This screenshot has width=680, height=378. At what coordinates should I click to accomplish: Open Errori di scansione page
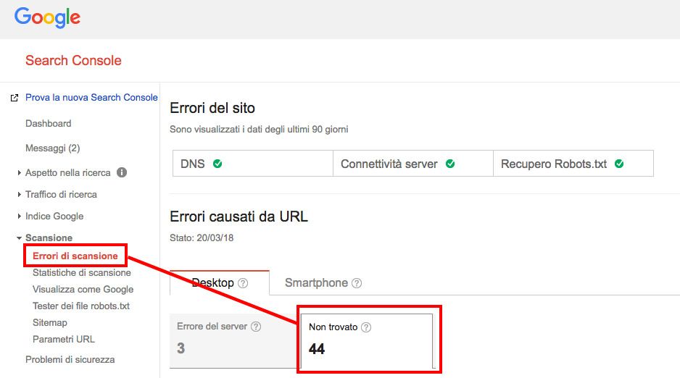click(x=75, y=256)
